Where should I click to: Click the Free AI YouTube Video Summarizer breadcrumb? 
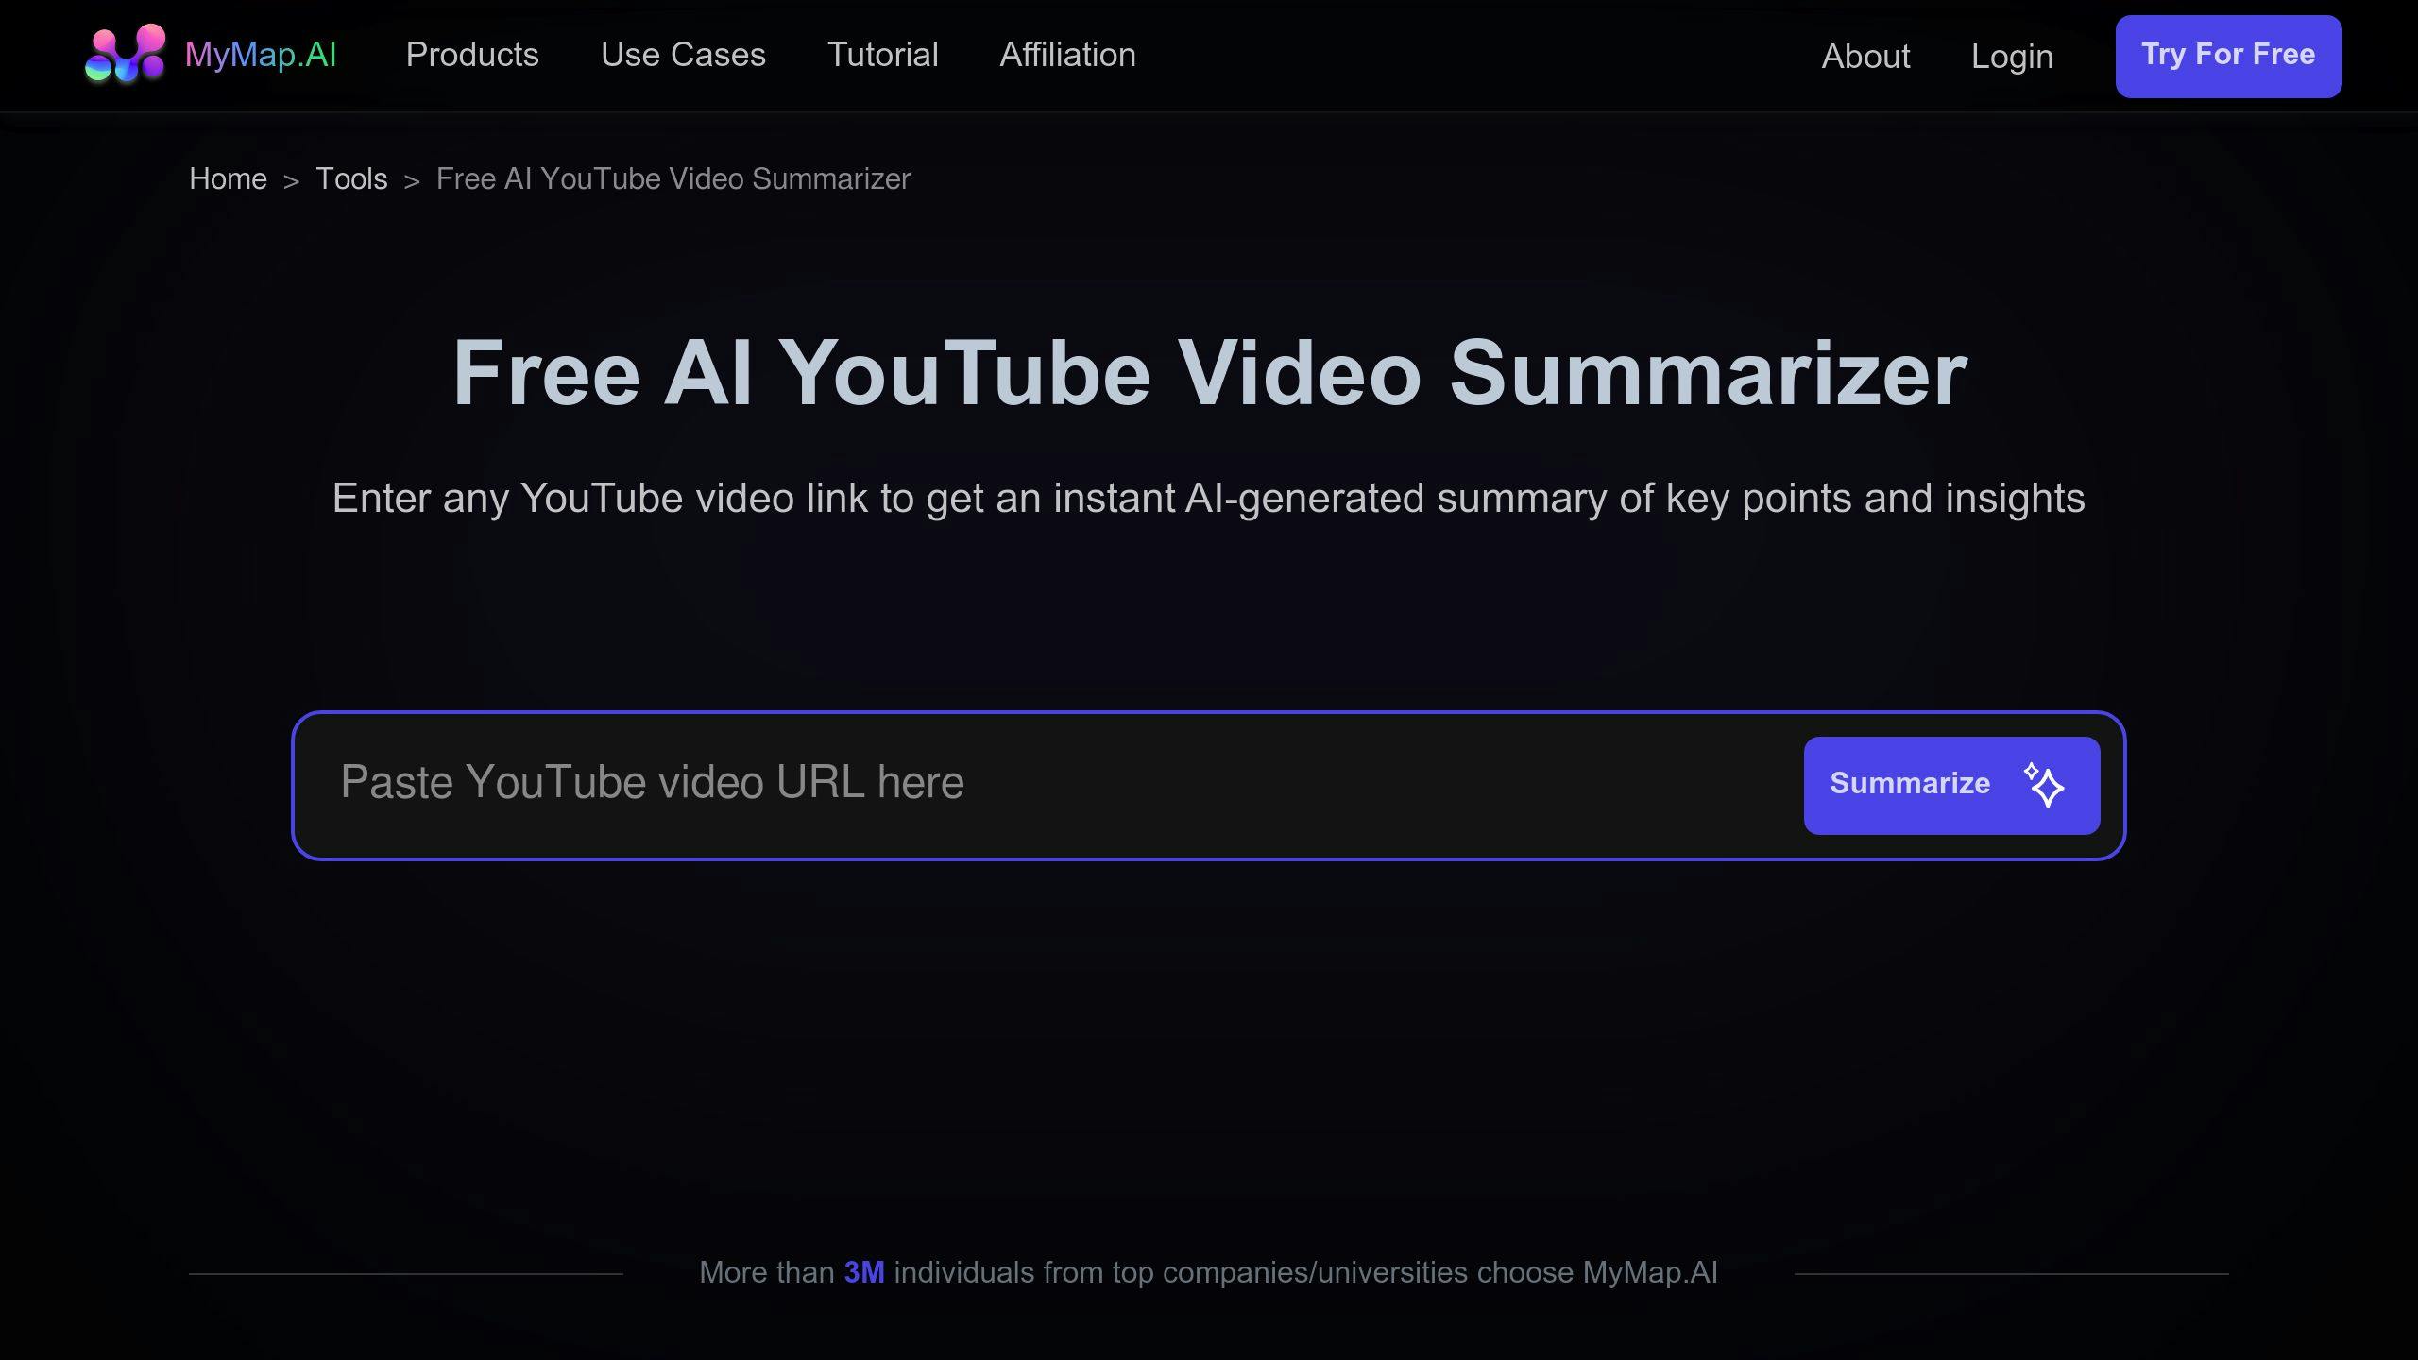pos(673,178)
